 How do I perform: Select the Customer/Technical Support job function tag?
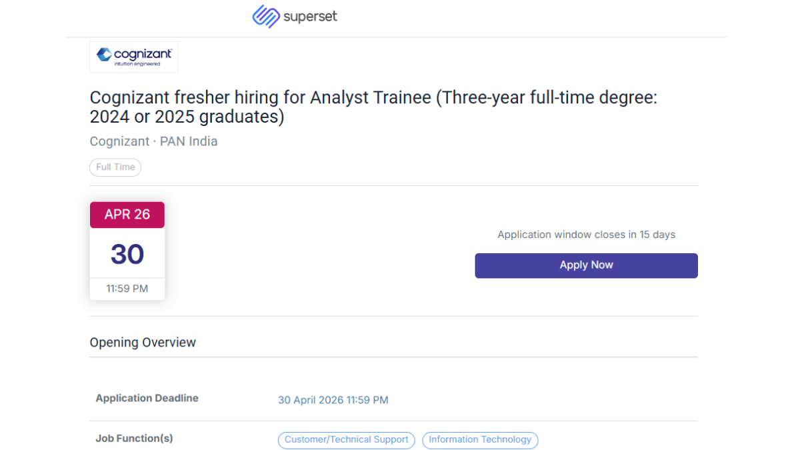pos(346,440)
